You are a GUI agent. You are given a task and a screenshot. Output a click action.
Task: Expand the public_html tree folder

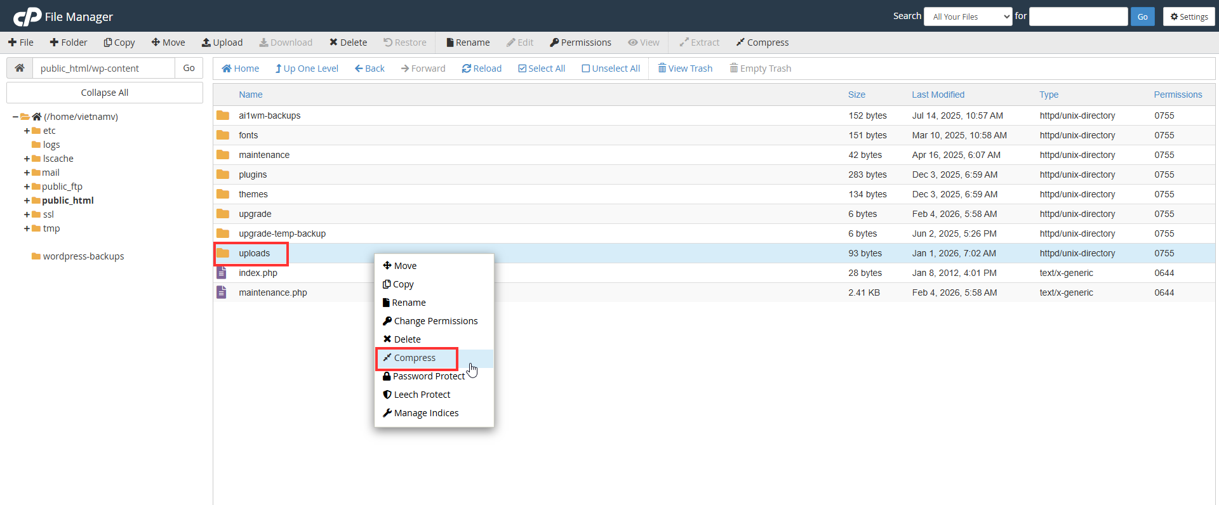(x=27, y=200)
